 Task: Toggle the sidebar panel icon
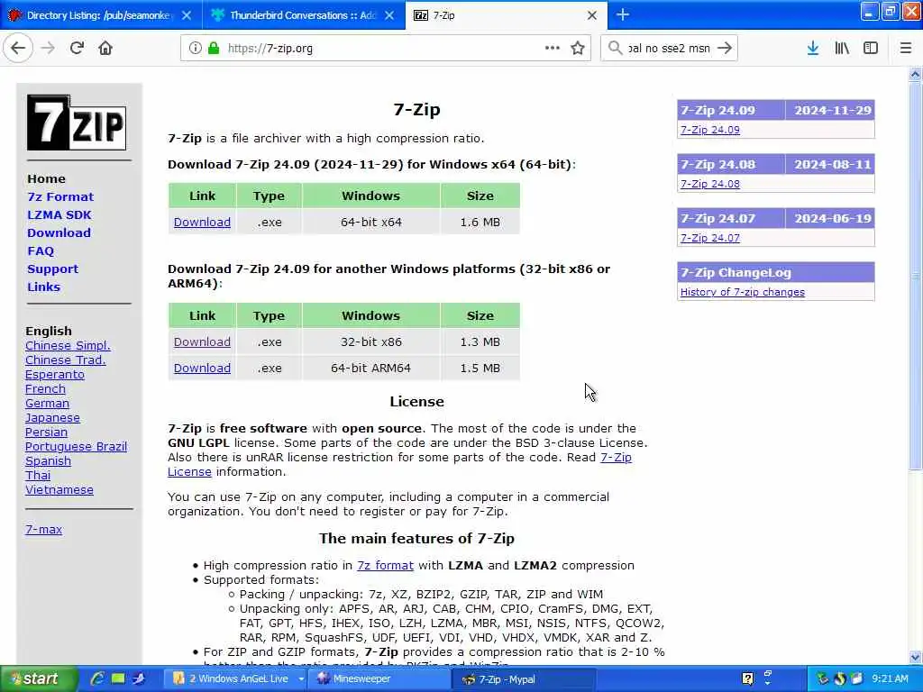point(871,48)
